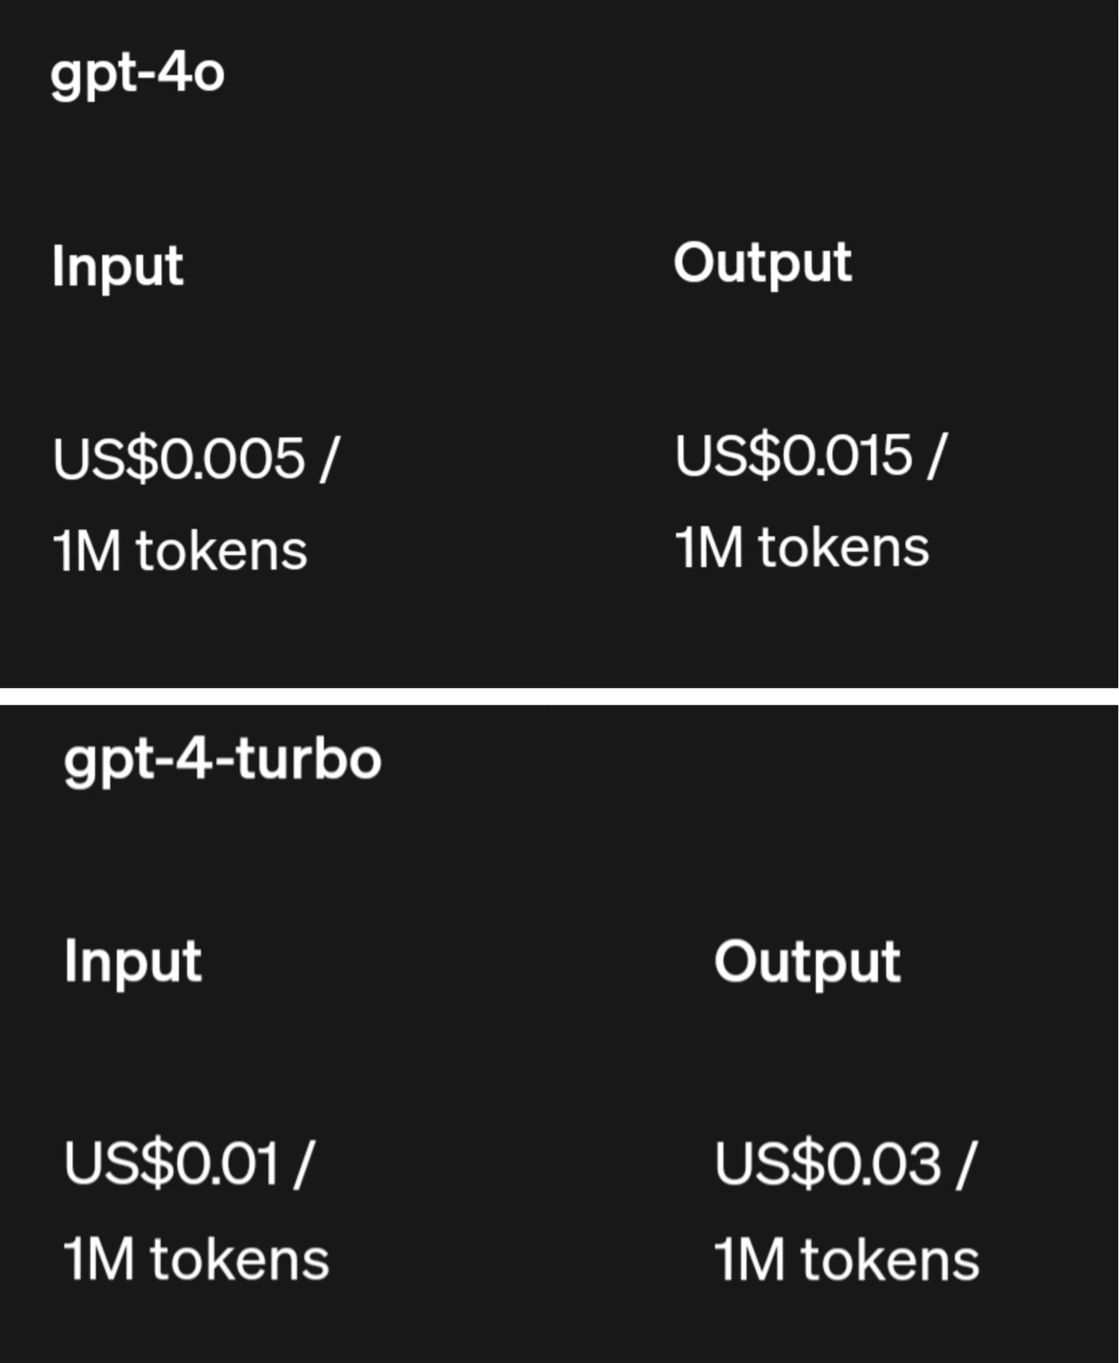Click "1M tokens" below the US$0.015 price

[801, 547]
